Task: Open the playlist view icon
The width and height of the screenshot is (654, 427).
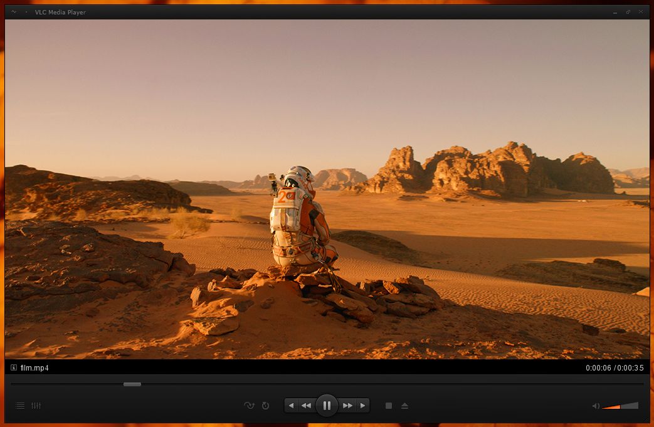Action: pos(20,405)
